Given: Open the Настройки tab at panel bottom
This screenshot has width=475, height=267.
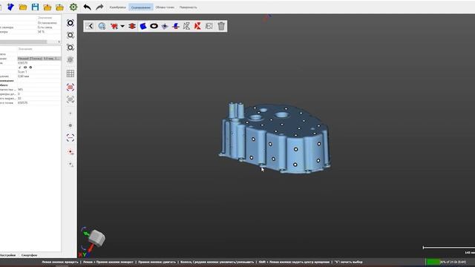Looking at the screenshot, I should [x=8, y=255].
